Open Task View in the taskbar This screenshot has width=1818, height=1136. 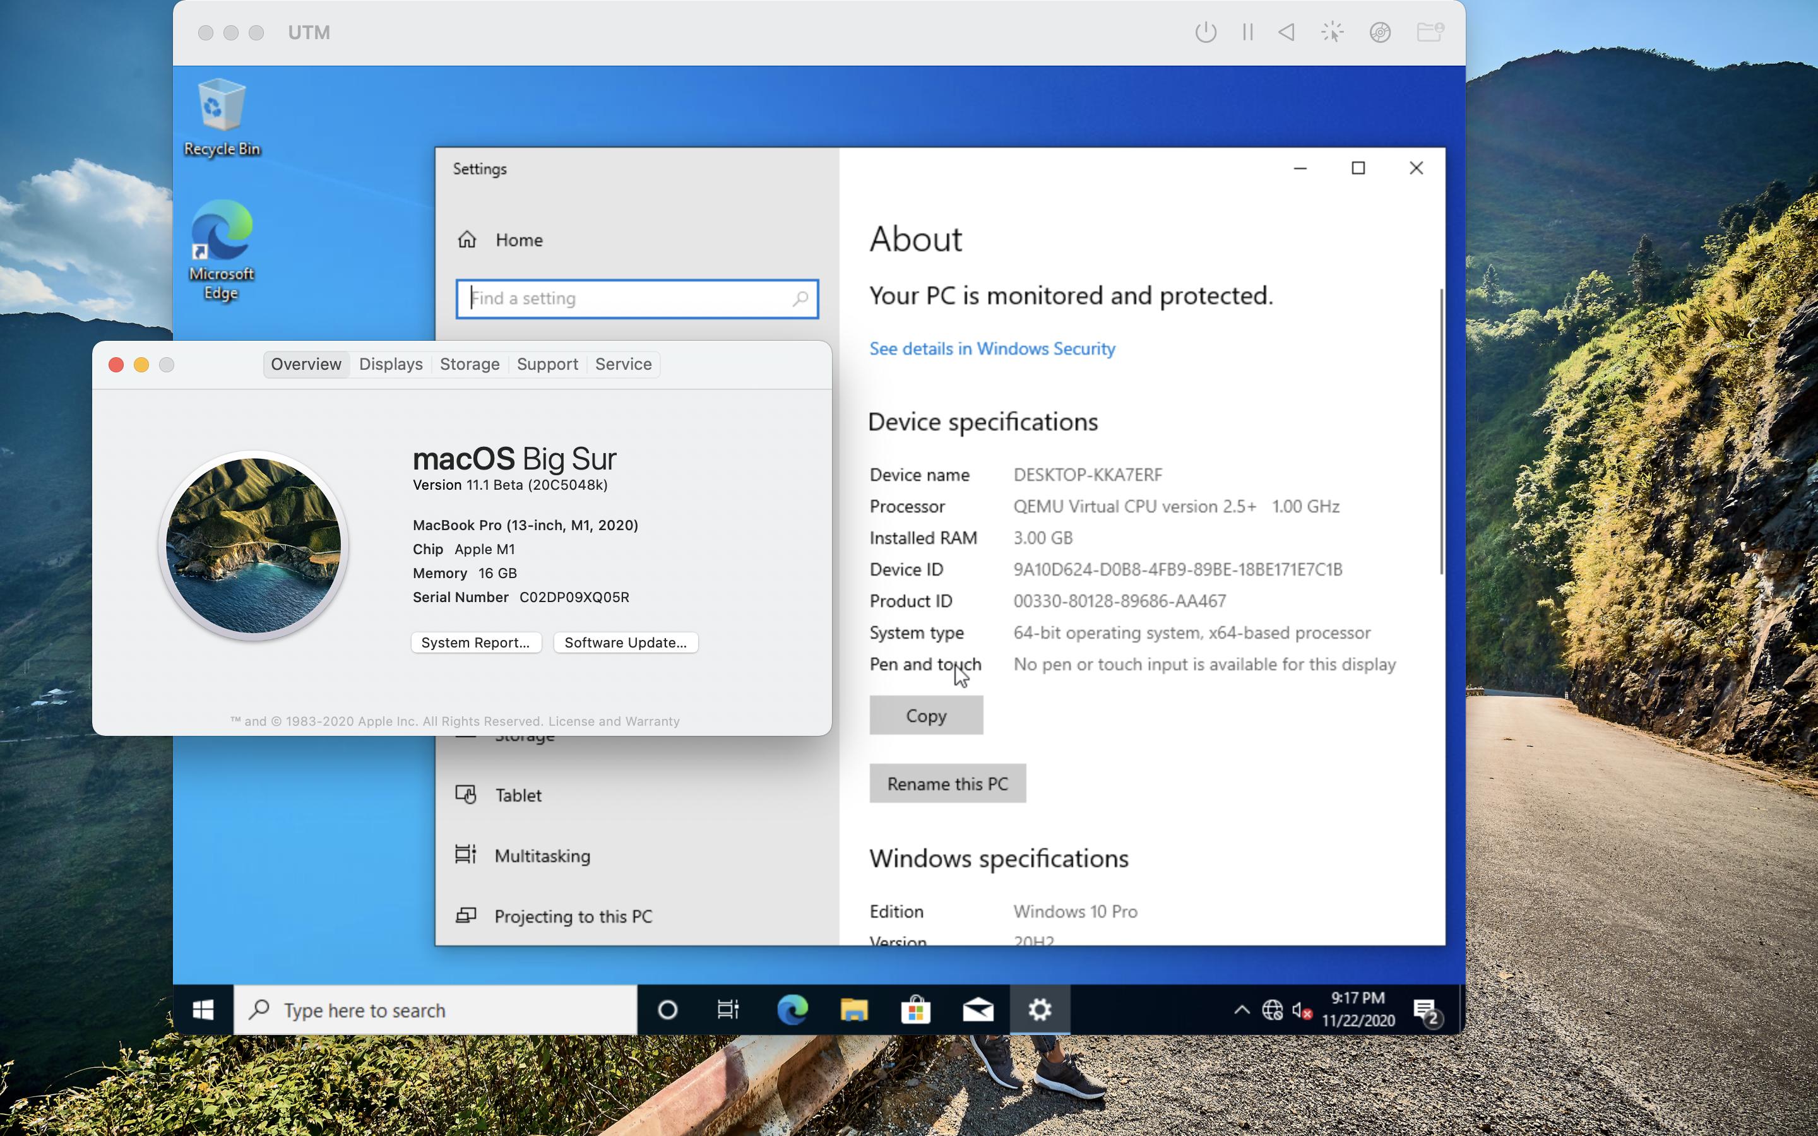[x=728, y=1010]
